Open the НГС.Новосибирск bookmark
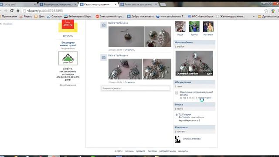 (x=201, y=17)
